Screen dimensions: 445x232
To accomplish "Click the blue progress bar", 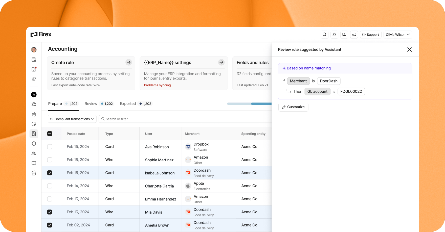I will click(249, 104).
